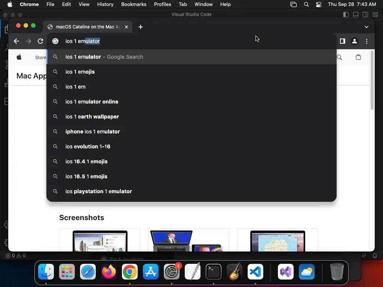The height and width of the screenshot is (287, 383).
Task: Open the Apple site search magnifier
Action: pos(339,57)
